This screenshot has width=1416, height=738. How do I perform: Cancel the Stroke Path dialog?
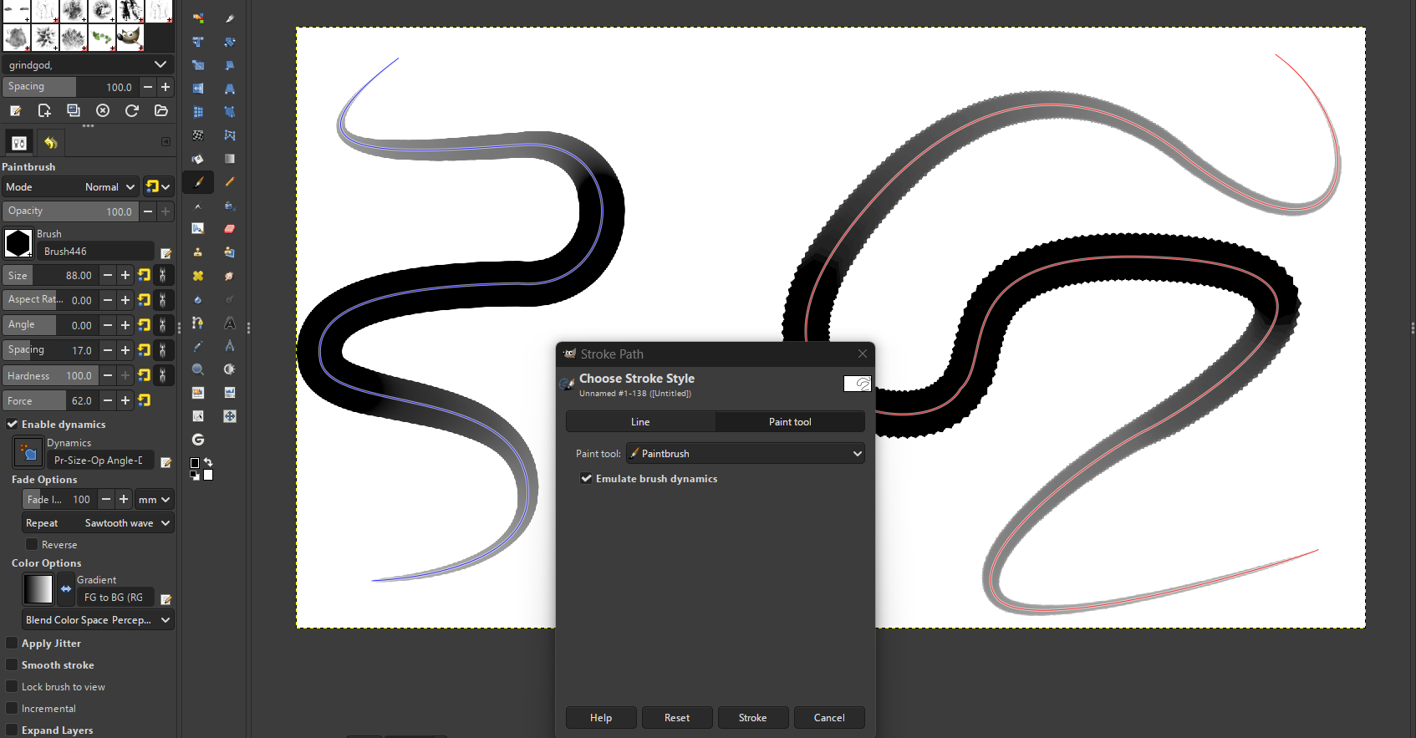coord(829,718)
